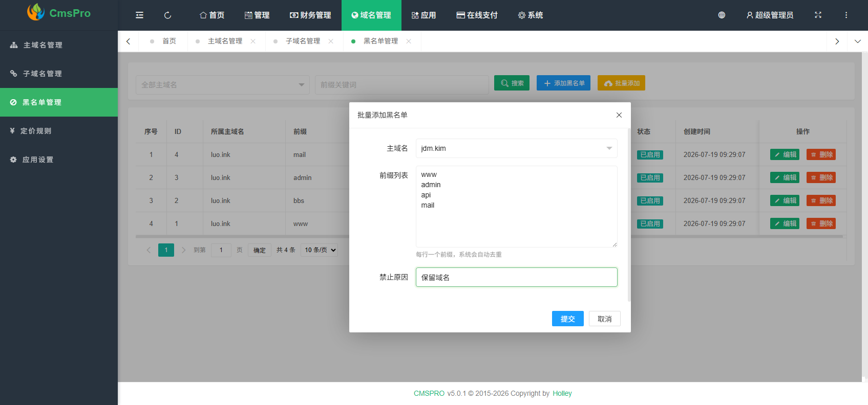Delete the row with ID 2
The width and height of the screenshot is (868, 405).
[x=821, y=200]
